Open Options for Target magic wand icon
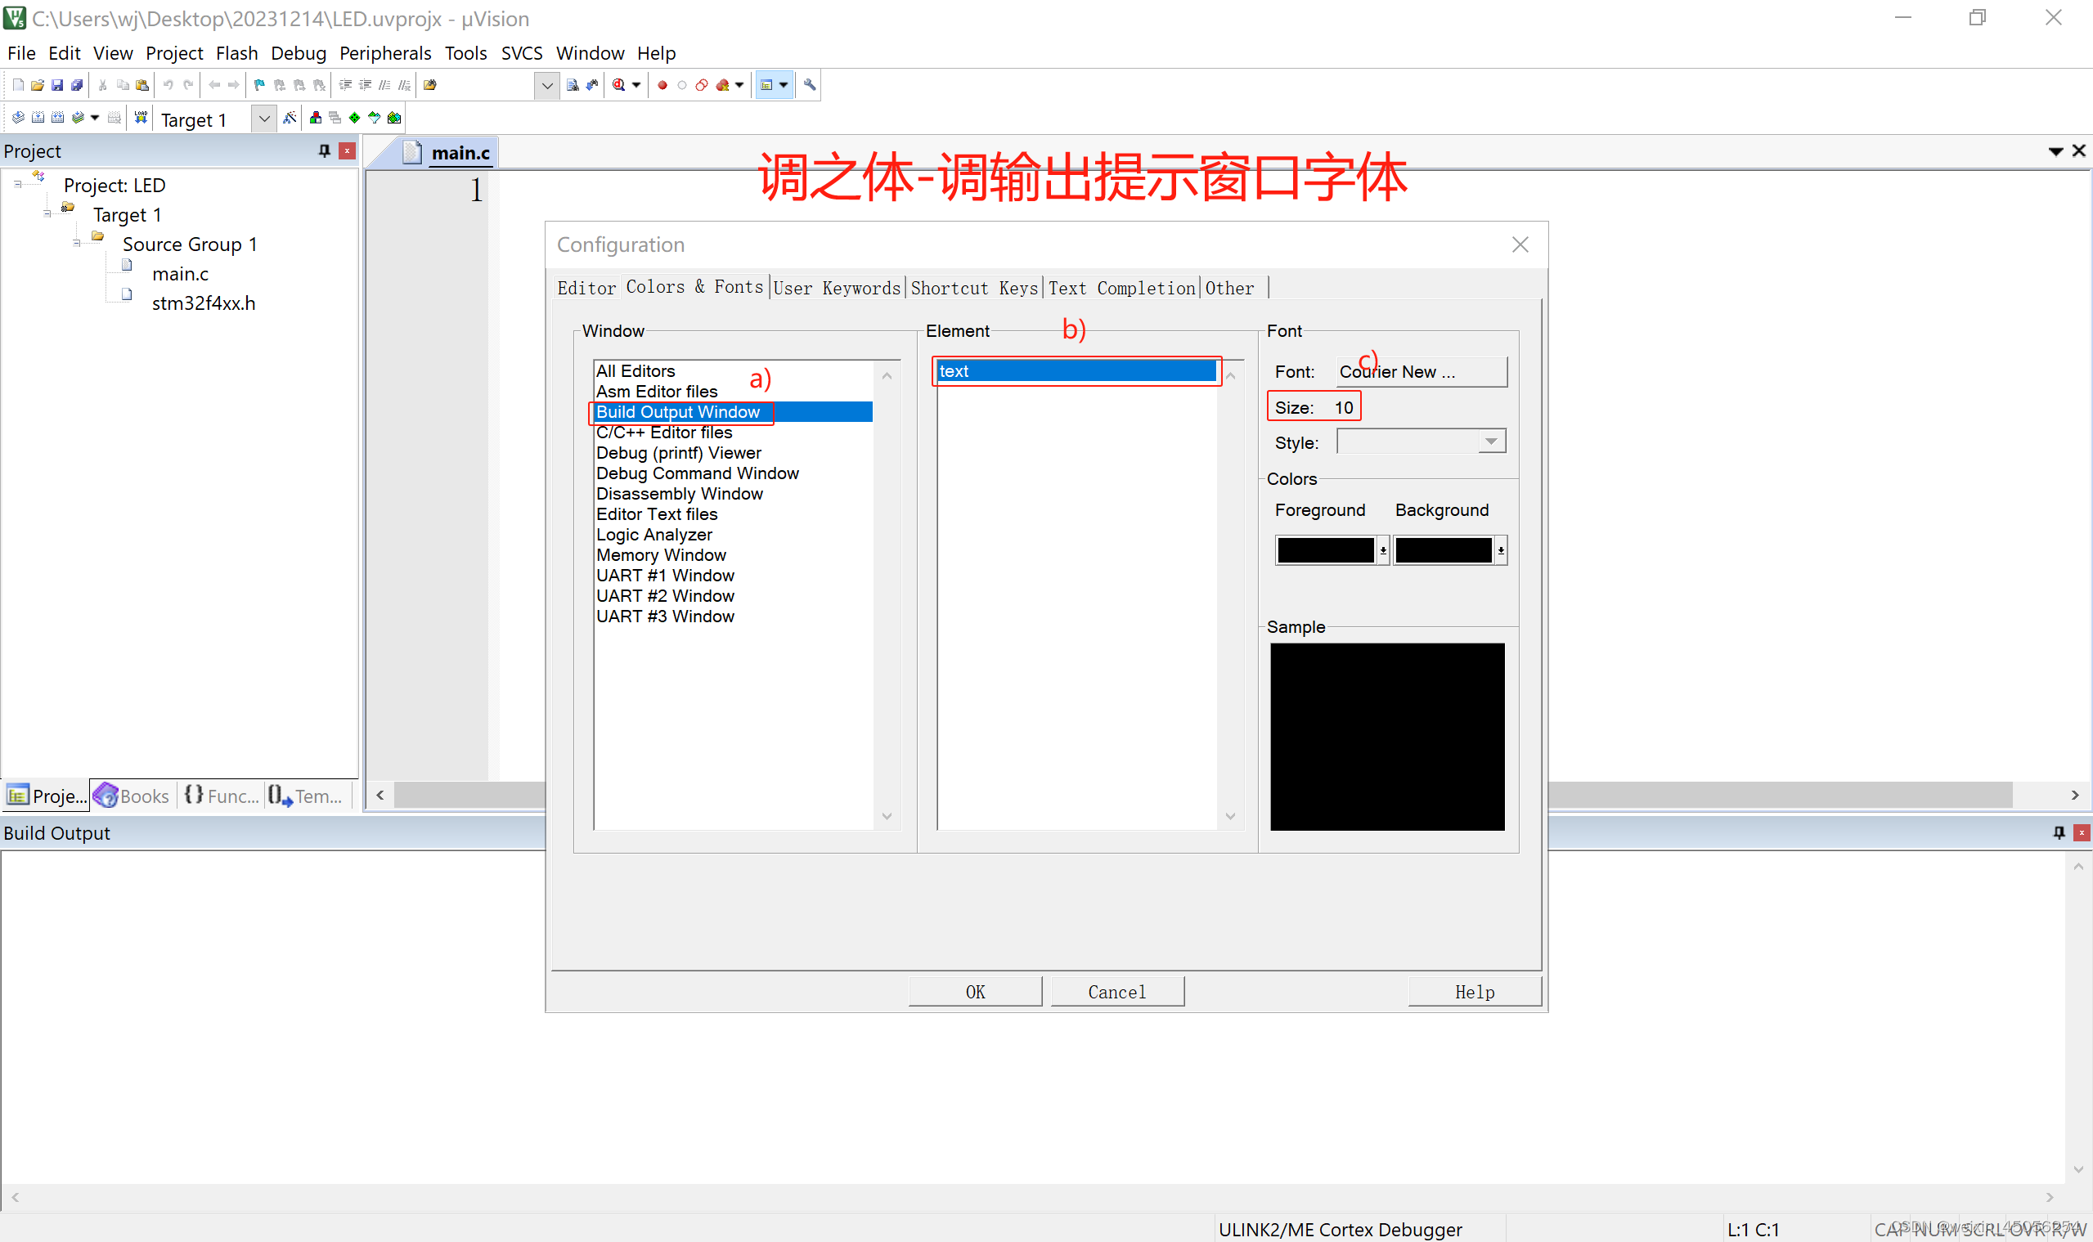Screen dimensions: 2093x1242 coord(290,117)
